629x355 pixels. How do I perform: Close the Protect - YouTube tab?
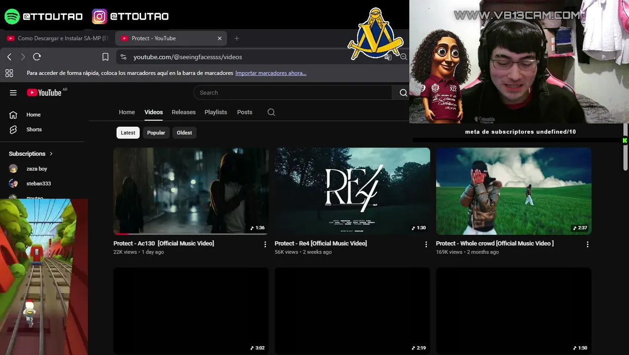[x=220, y=38]
